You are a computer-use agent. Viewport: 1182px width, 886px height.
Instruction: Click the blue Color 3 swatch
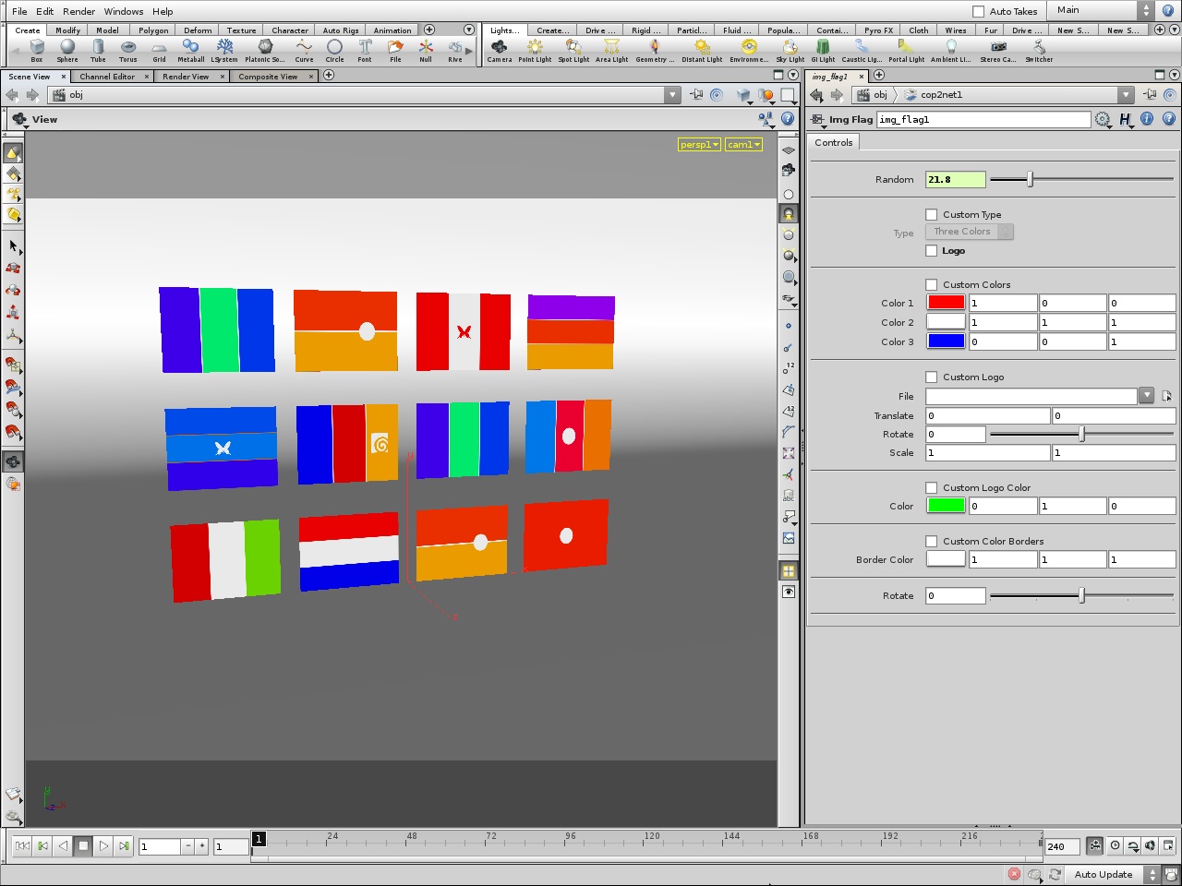point(946,341)
